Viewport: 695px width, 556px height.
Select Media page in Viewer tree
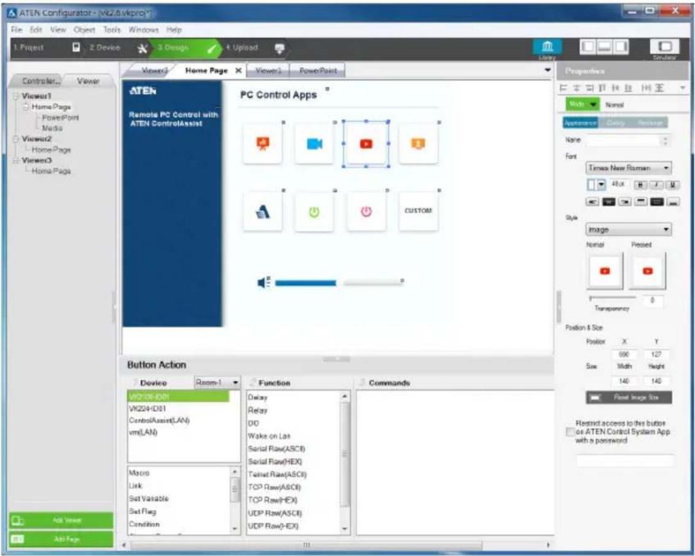(x=52, y=128)
